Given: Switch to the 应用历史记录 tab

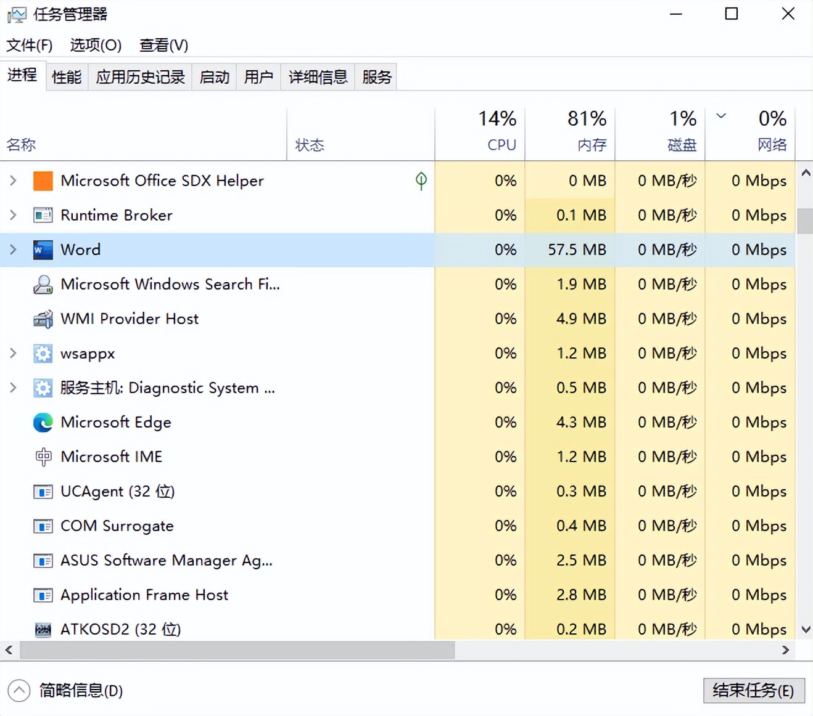Looking at the screenshot, I should pos(140,77).
